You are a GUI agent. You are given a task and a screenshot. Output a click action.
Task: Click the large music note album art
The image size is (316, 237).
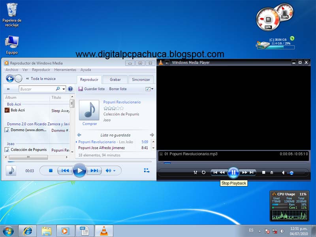[x=89, y=110]
